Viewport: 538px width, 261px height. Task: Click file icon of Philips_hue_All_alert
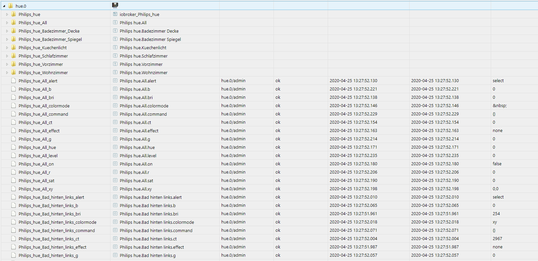(14, 80)
